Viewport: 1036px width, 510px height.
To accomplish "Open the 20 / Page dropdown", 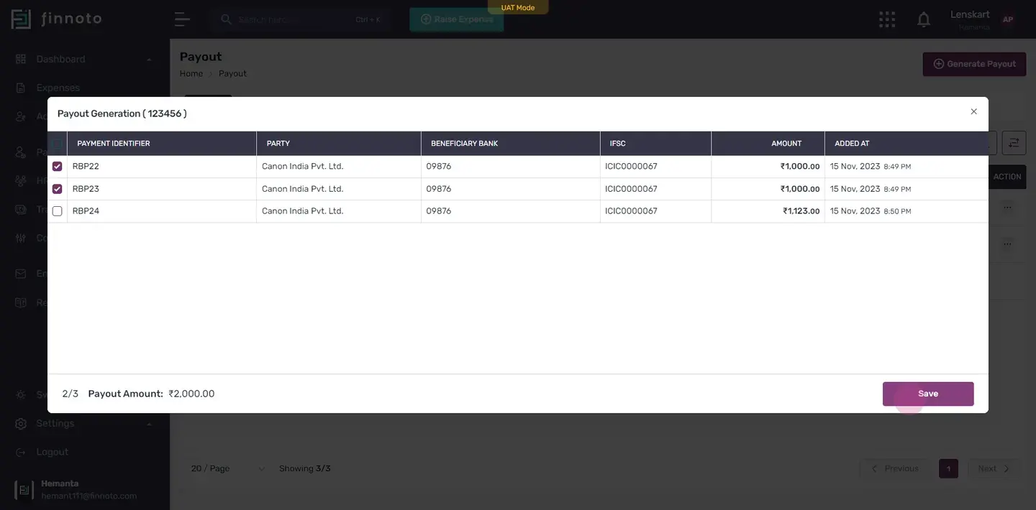I will [x=227, y=468].
